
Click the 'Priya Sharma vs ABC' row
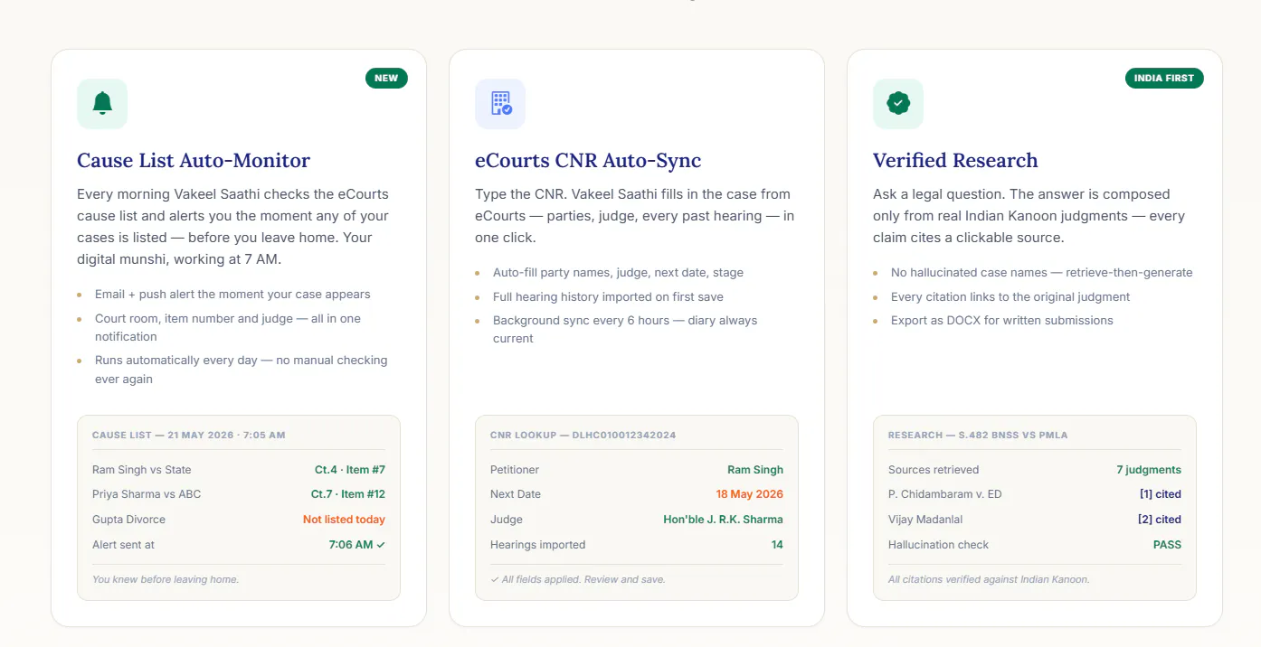[239, 494]
